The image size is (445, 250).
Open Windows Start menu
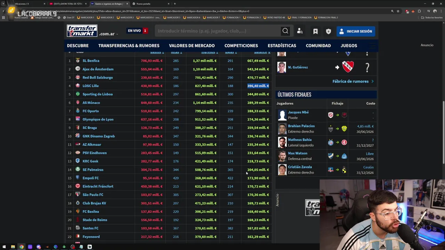point(4,247)
